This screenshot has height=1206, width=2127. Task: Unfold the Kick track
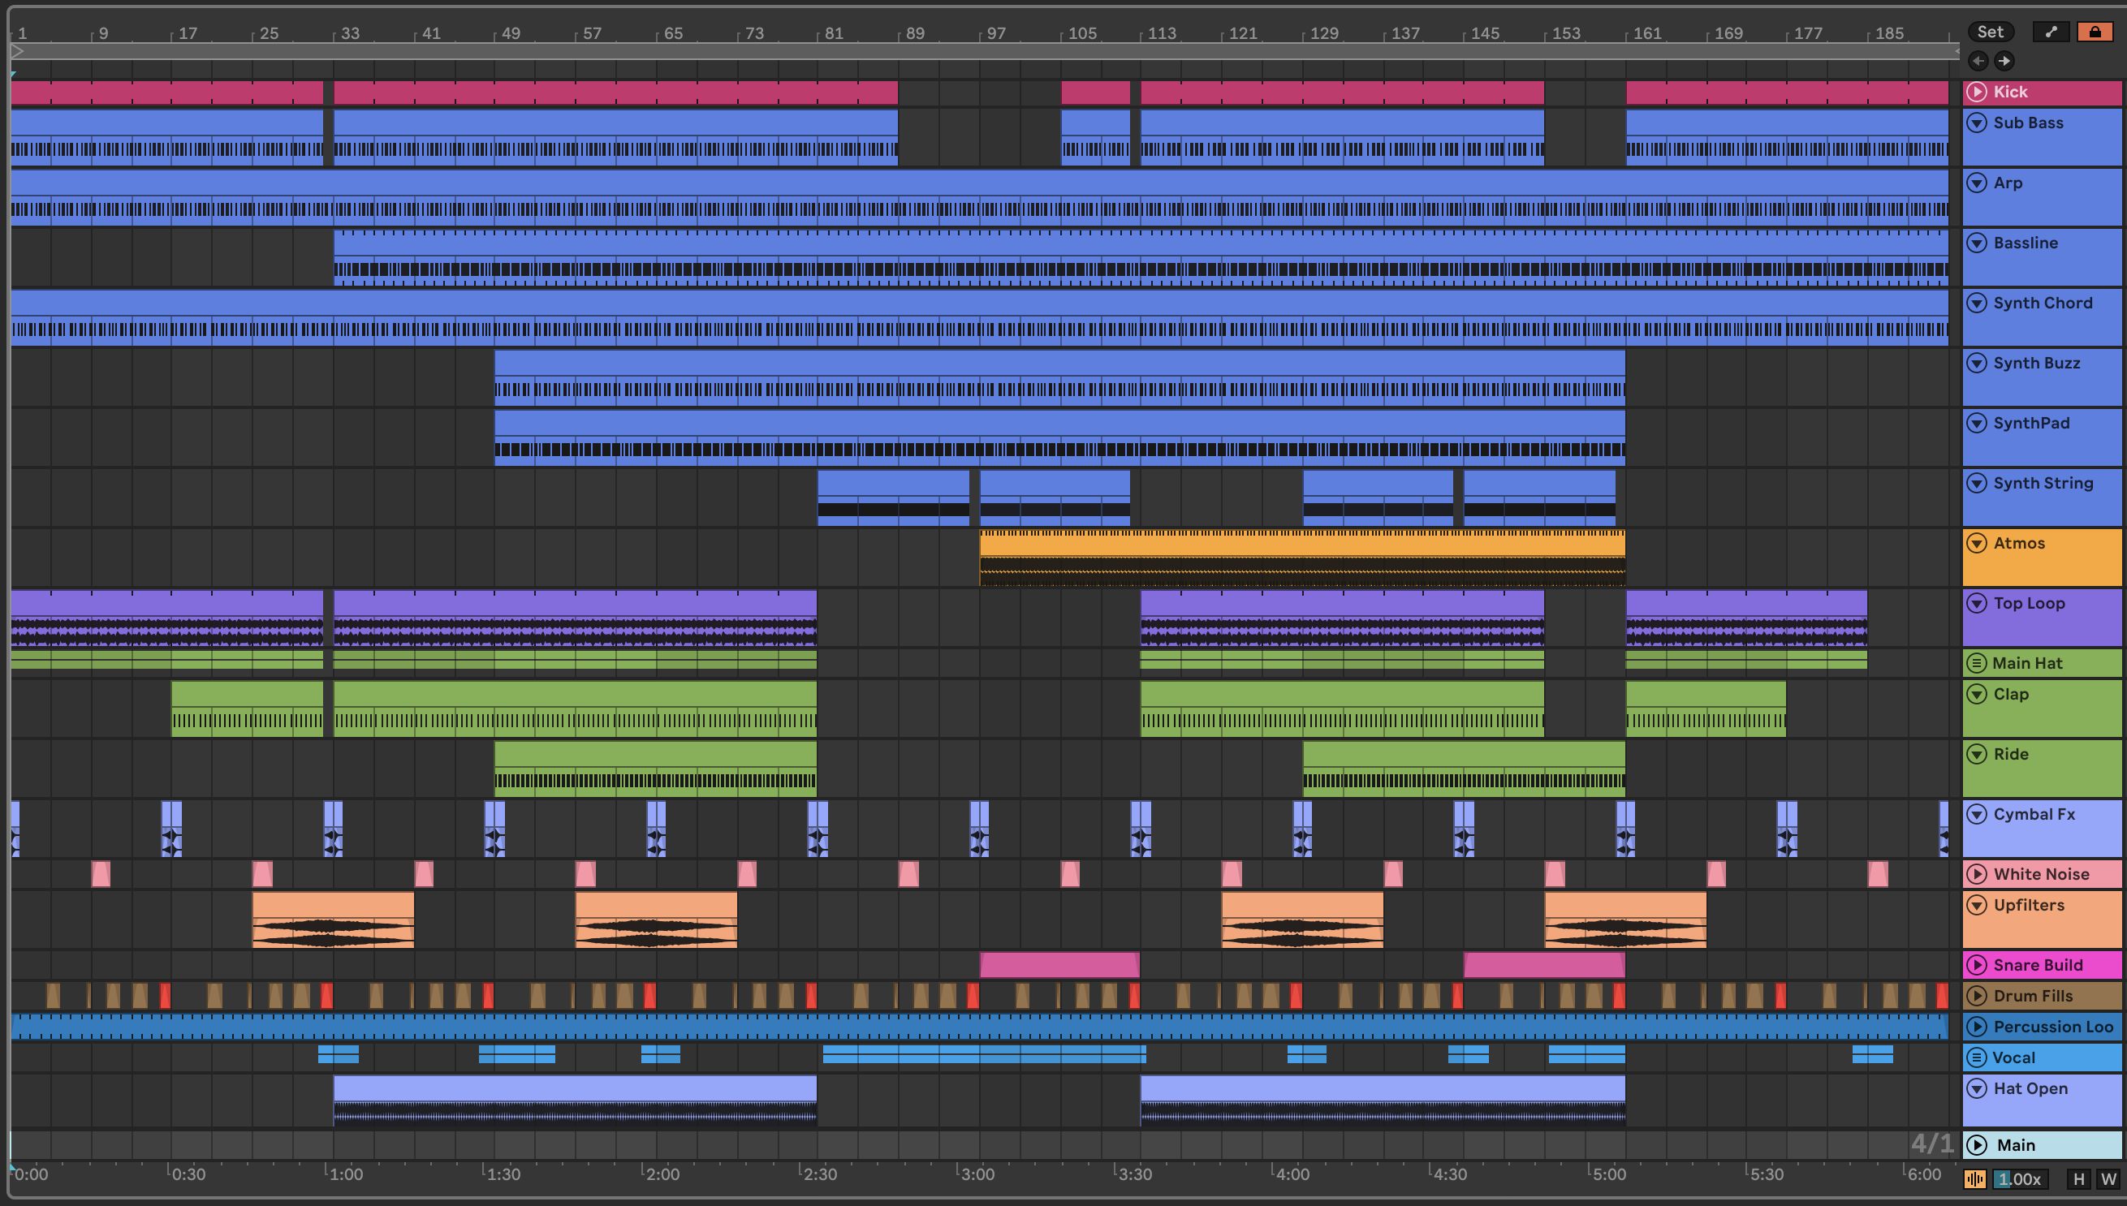point(1977,92)
